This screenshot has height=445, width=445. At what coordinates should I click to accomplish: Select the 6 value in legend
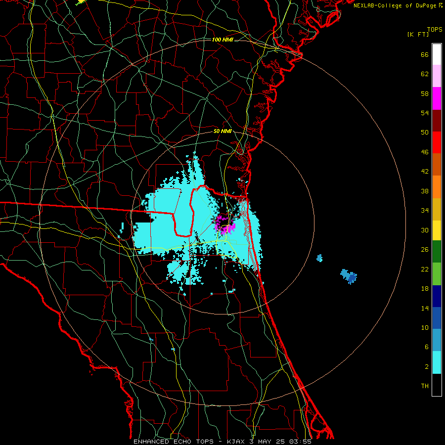[x=427, y=347]
